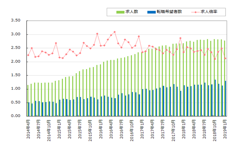Viewport: 237px width, 147px height.
Task: Click the 2015年1月 x-axis label
Action: pos(59,129)
